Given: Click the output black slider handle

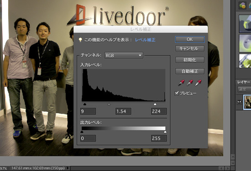Looking at the screenshot, I should (82, 132).
